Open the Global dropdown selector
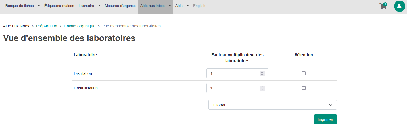The image size is (407, 138). click(x=273, y=105)
